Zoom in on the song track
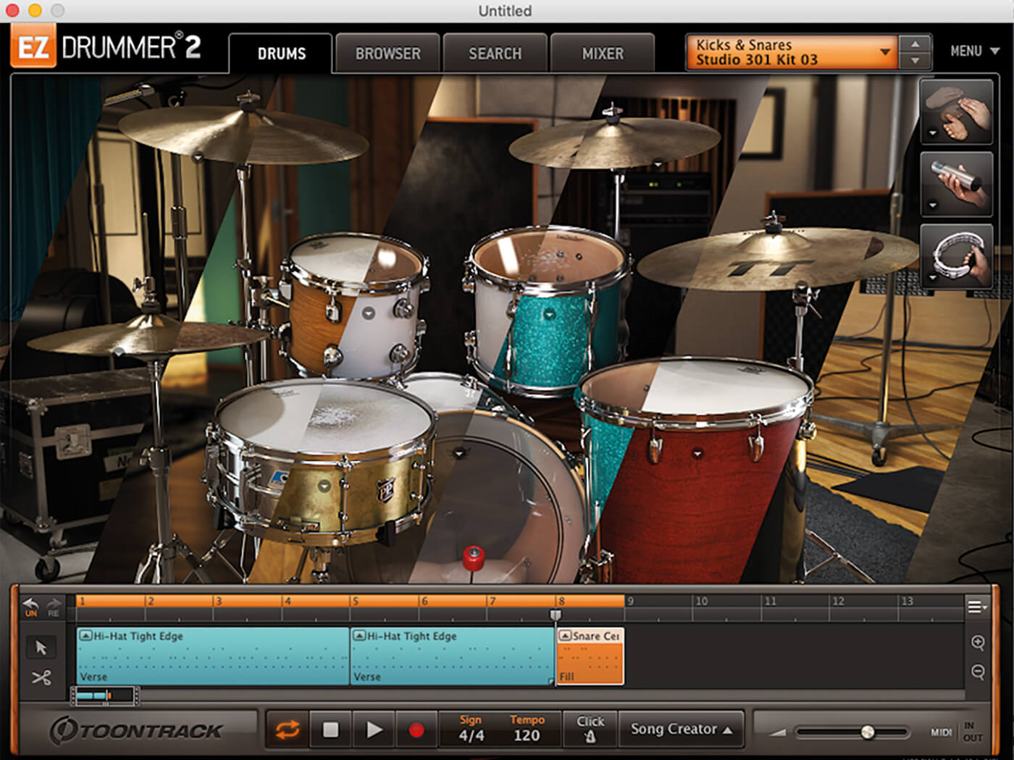This screenshot has height=760, width=1014. click(978, 643)
